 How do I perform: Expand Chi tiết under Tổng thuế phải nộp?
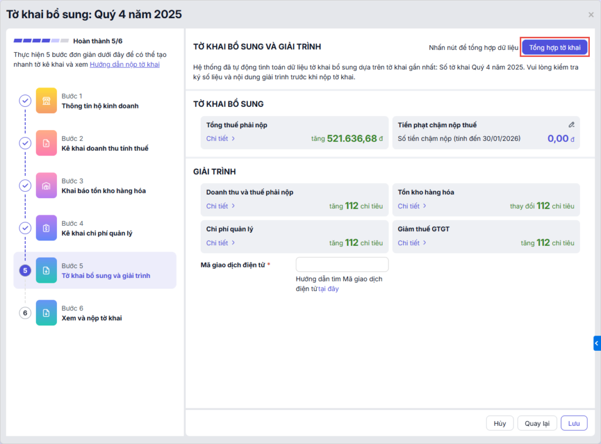click(x=221, y=139)
